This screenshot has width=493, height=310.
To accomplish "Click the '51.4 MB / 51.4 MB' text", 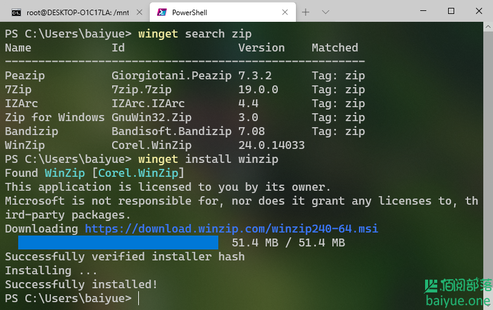I will pyautogui.click(x=288, y=242).
